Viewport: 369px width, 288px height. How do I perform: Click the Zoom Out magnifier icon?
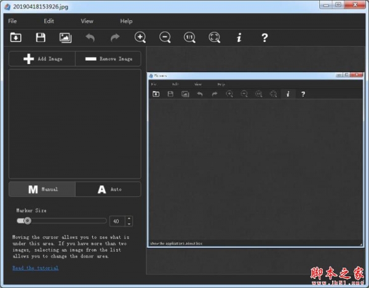(165, 38)
